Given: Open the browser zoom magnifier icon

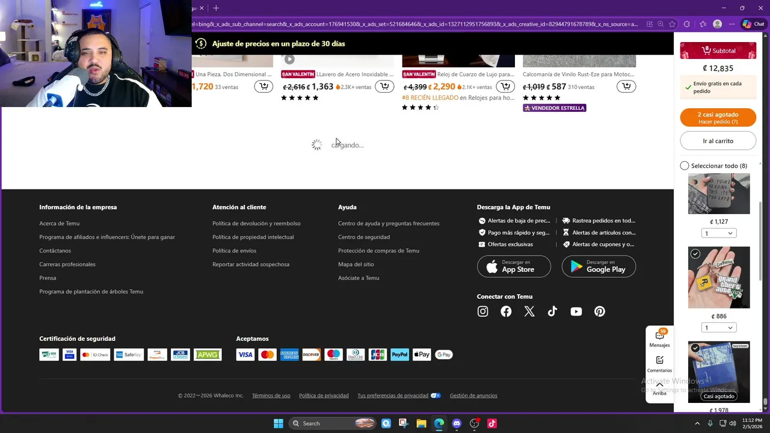Looking at the screenshot, I should [661, 24].
